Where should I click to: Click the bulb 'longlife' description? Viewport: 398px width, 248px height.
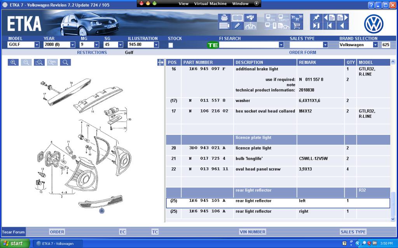[249, 158]
